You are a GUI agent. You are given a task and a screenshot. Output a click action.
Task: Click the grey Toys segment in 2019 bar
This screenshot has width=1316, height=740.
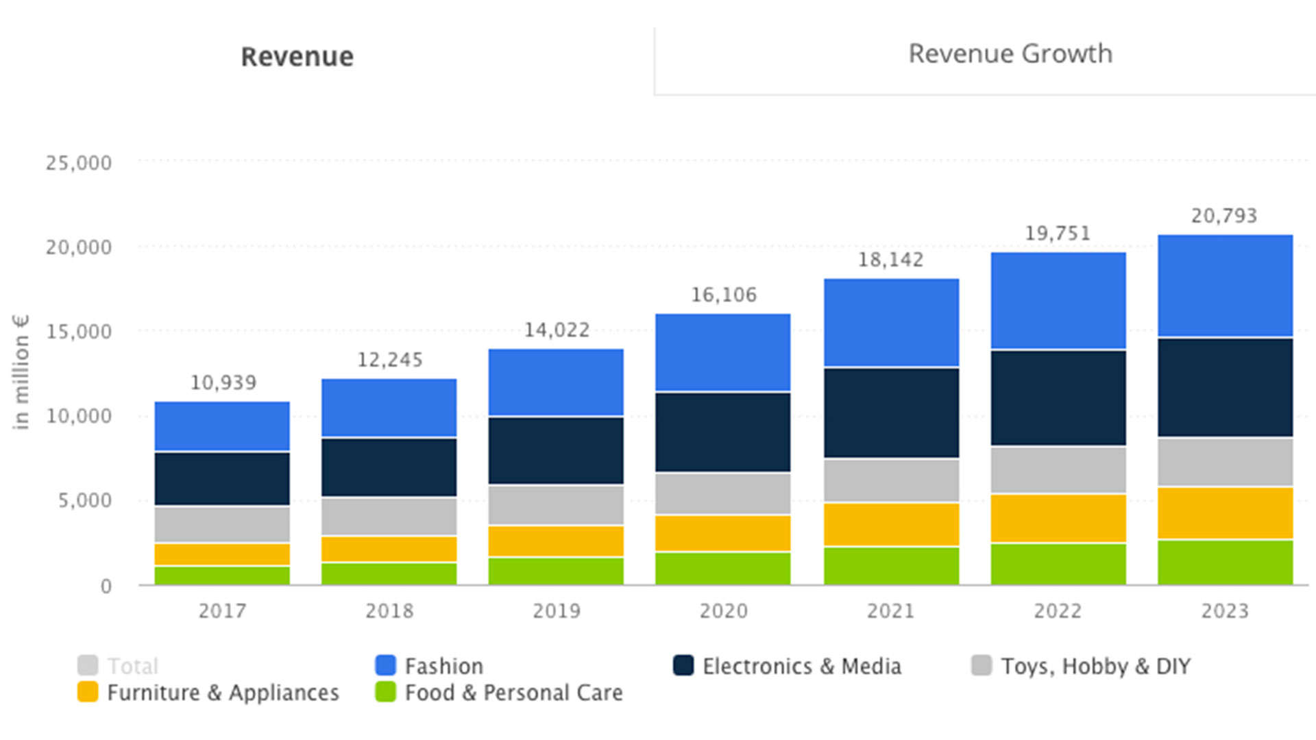coord(556,505)
